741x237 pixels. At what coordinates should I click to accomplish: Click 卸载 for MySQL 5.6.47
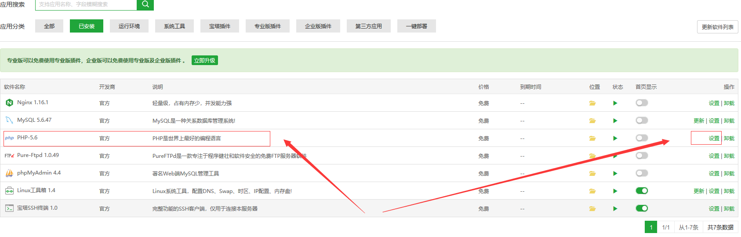pos(729,120)
